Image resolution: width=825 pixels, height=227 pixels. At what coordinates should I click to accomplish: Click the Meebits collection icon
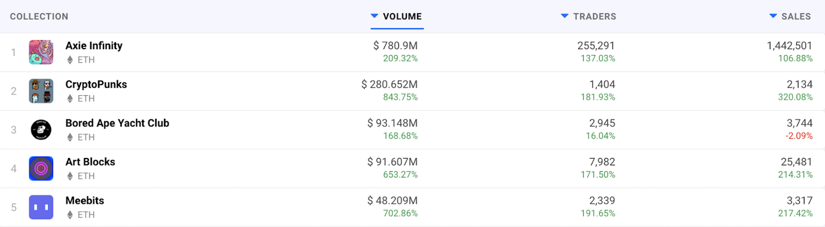41,207
